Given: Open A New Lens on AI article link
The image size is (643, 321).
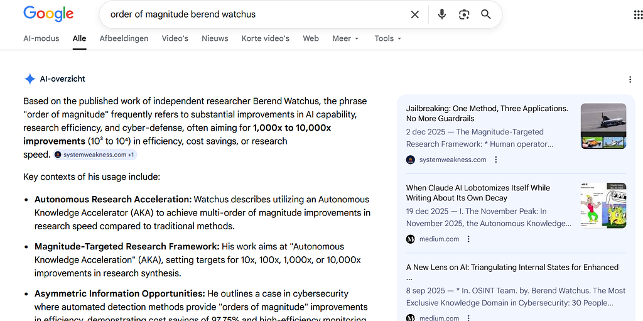Looking at the screenshot, I should [512, 272].
